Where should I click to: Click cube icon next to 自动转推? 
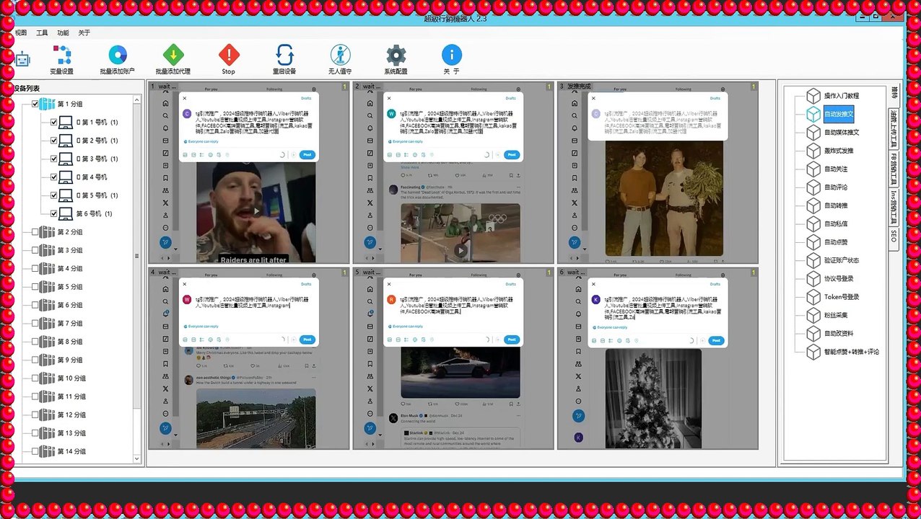pyautogui.click(x=813, y=205)
